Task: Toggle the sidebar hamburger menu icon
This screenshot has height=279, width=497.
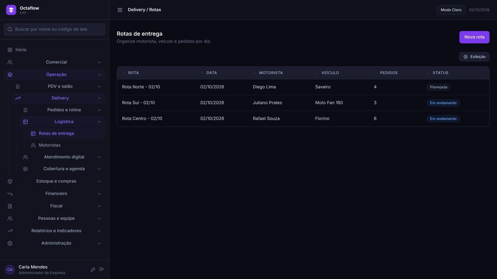Action: point(120,10)
